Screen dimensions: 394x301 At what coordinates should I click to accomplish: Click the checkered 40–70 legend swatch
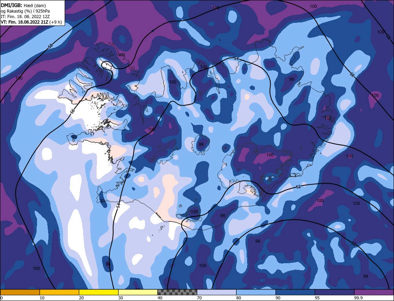pos(177,292)
